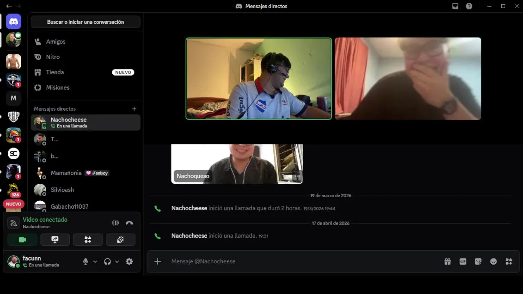This screenshot has height=294, width=523.
Task: Click the connection quality signal icon
Action: tap(13, 223)
